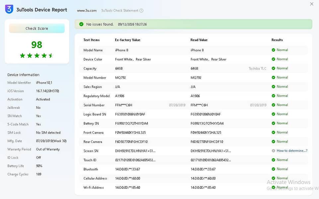Click the Normal status icon for Touch ID
The height and width of the screenshot is (199, 319).
coord(274,160)
